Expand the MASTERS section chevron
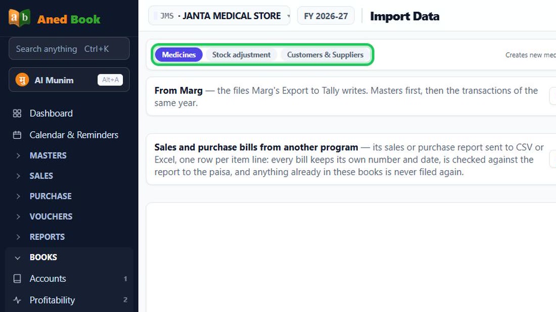556x312 pixels. [x=18, y=155]
